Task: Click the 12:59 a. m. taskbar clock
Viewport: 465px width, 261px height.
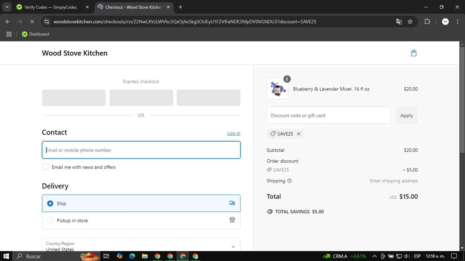Action: click(x=435, y=256)
